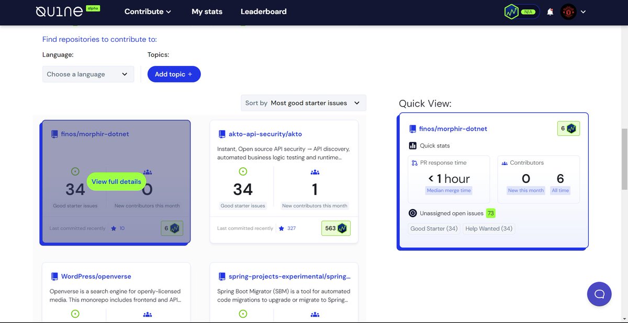Screen dimensions: 628x323
Task: Open WordPress/openverse repository link
Action: pyautogui.click(x=96, y=276)
